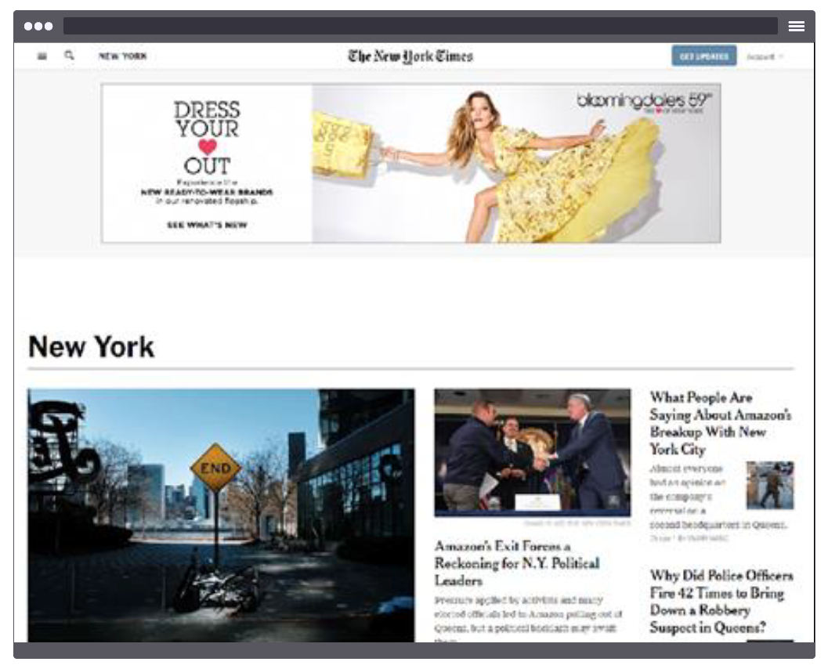Go to The New York Times logo
Viewport: 828px width, 669px height.
[x=410, y=56]
